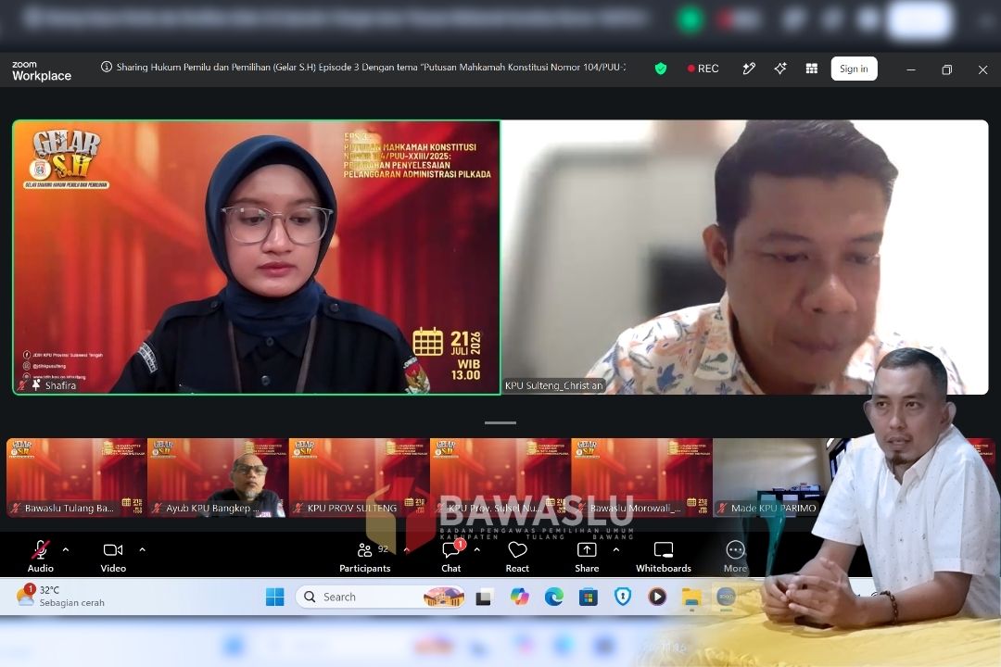Launch Copilot from the taskbar
This screenshot has height=667, width=1001.
pos(520,597)
